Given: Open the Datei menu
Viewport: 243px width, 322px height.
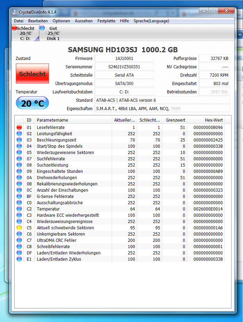Looking at the screenshot, I should (18, 21).
